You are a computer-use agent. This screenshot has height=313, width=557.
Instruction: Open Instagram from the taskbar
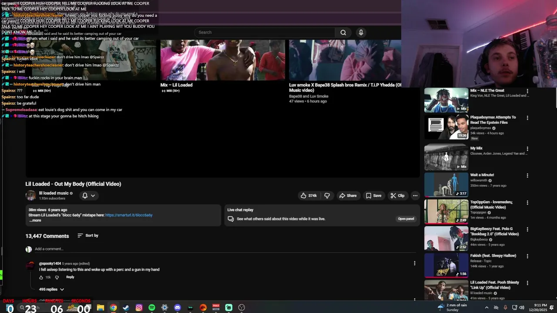click(139, 308)
